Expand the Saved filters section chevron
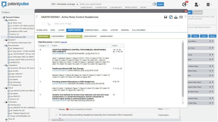This screenshot has height=122, width=218. point(210,41)
